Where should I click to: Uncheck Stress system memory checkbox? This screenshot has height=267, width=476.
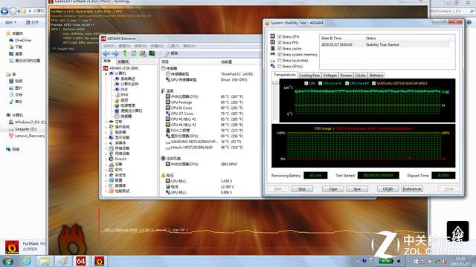(280, 54)
